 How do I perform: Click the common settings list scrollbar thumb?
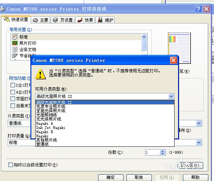[x=144, y=45]
